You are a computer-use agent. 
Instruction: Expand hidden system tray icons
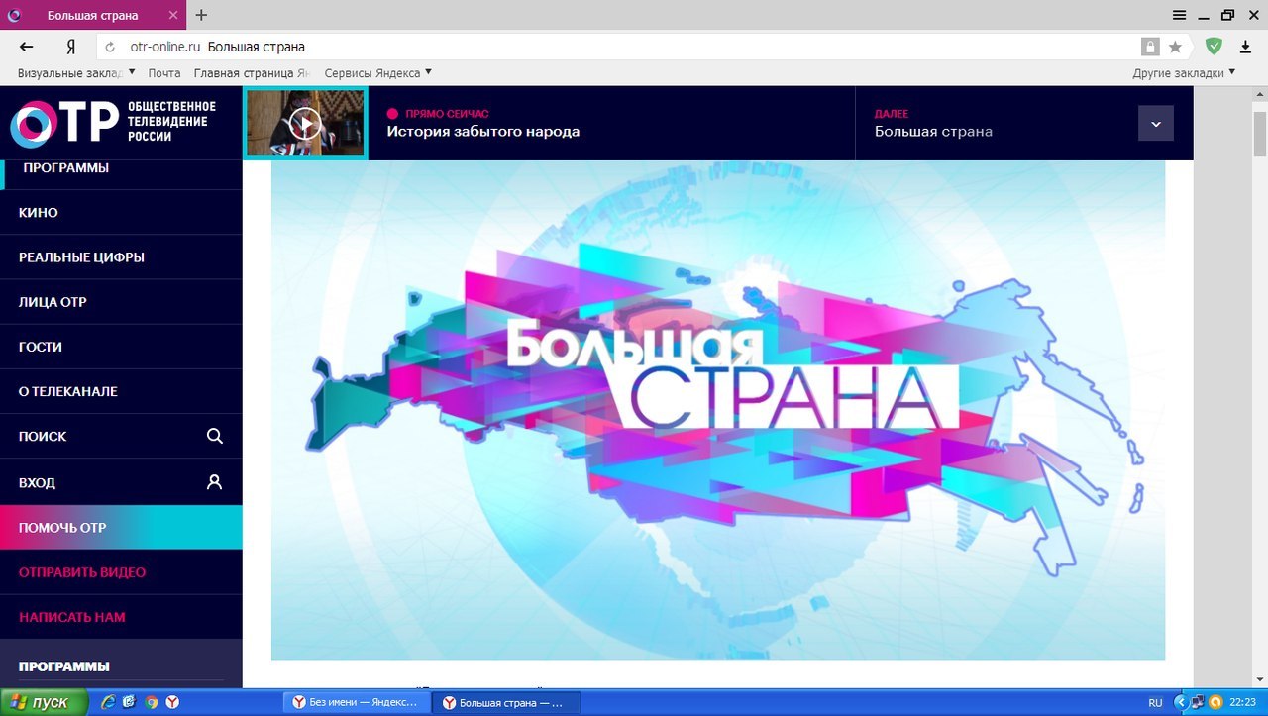(1179, 702)
